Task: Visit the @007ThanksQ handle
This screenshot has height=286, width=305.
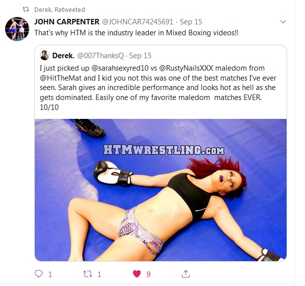Action: click(x=100, y=56)
